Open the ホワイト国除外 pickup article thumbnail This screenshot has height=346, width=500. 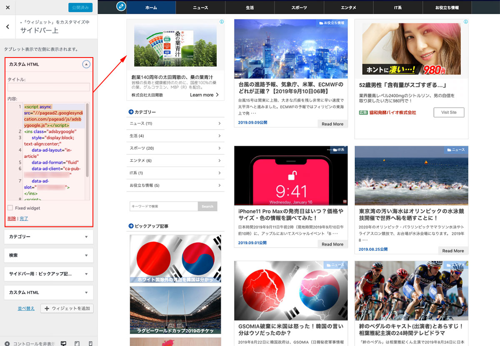175,259
